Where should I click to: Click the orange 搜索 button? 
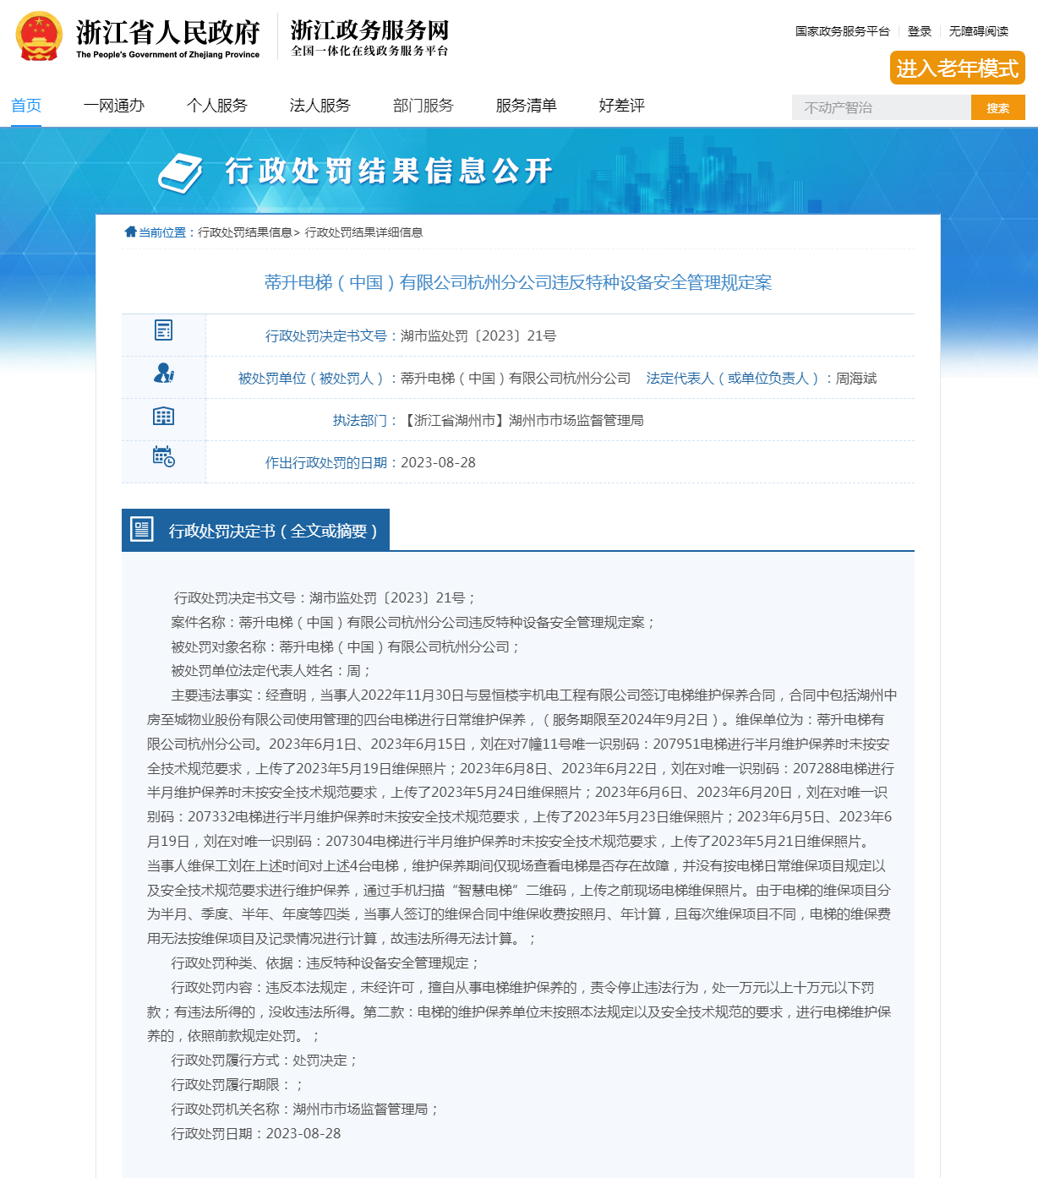pos(998,107)
